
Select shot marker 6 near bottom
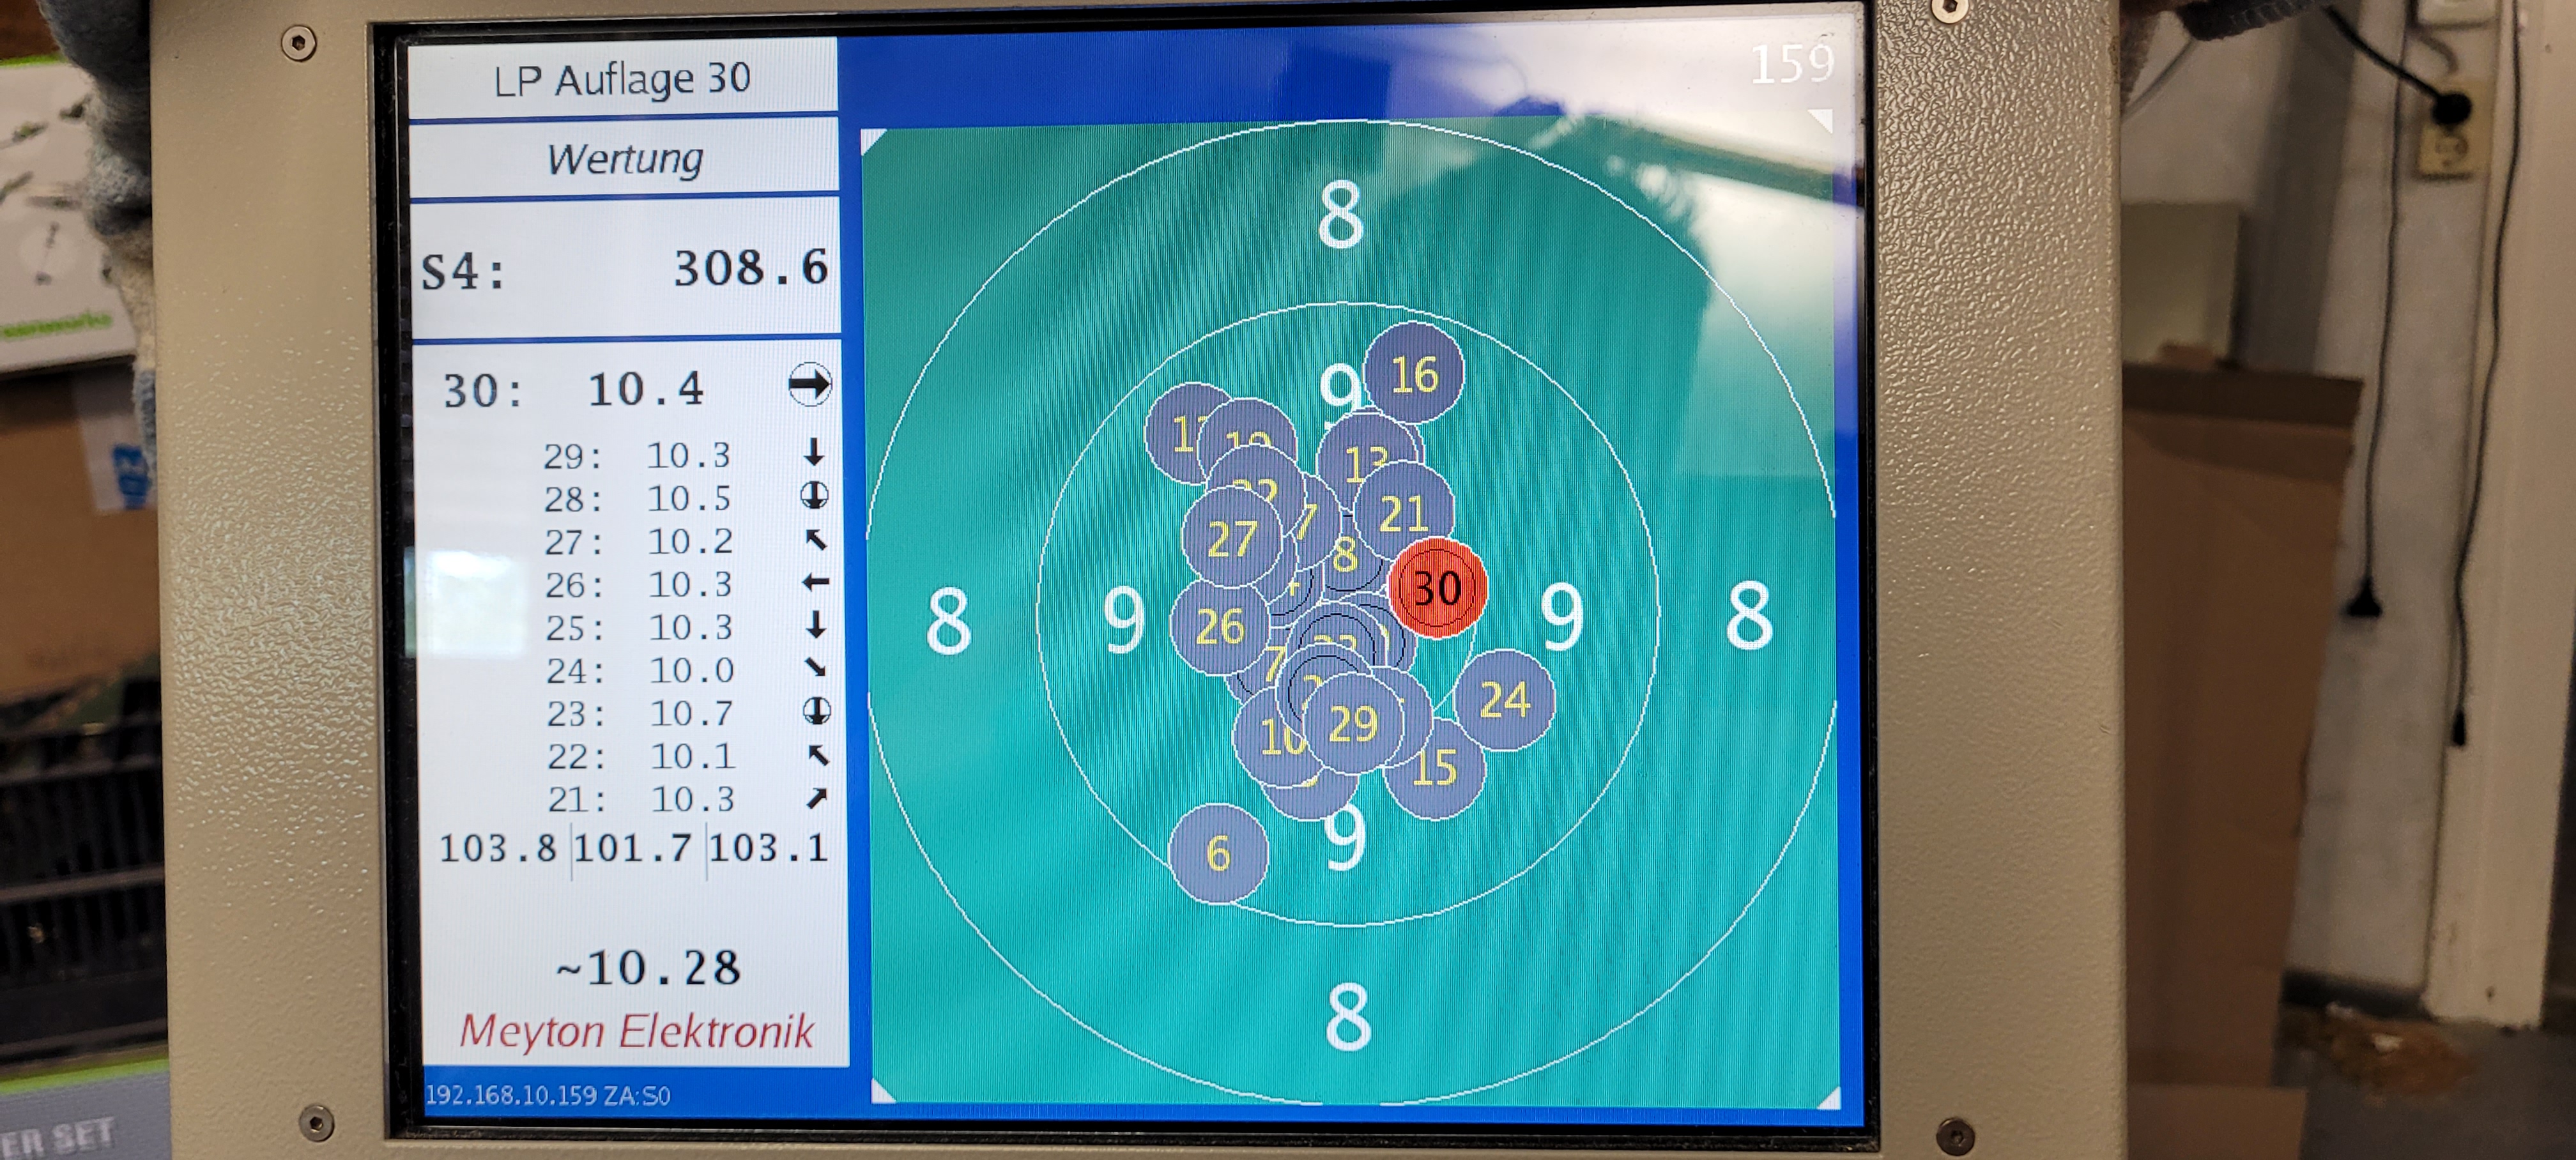(x=1217, y=853)
